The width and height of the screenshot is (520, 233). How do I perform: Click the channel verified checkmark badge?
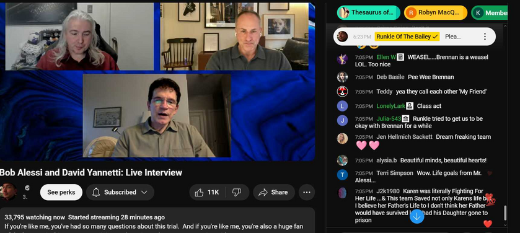point(27,188)
